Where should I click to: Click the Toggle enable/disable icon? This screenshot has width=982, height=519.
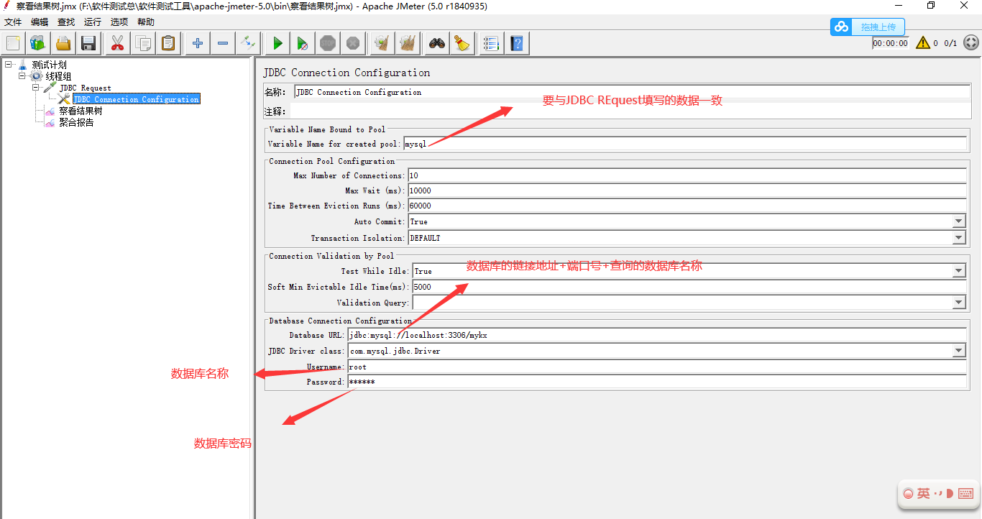pos(248,43)
